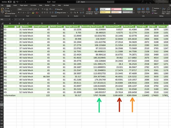Switch to the Data tab
The height and width of the screenshot is (128, 171).
tap(40, 5)
